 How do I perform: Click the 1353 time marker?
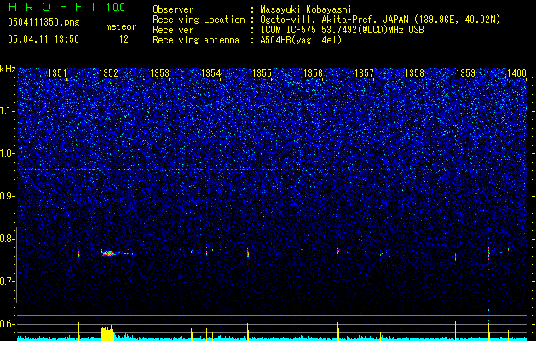[x=159, y=73]
